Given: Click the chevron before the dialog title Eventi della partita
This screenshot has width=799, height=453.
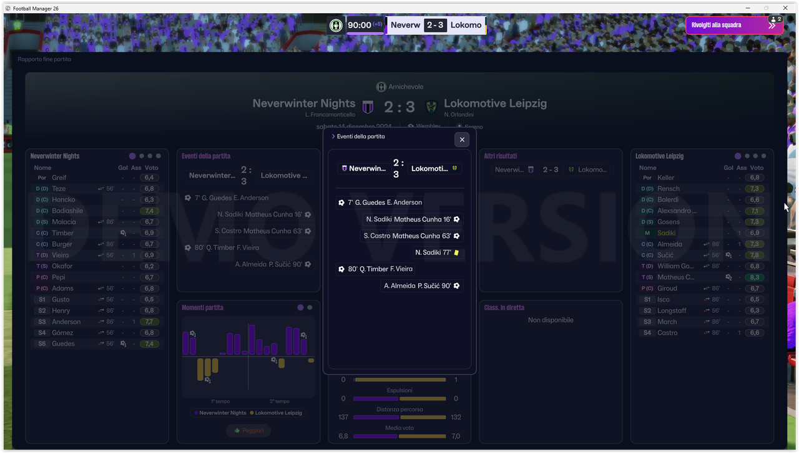Looking at the screenshot, I should [333, 136].
